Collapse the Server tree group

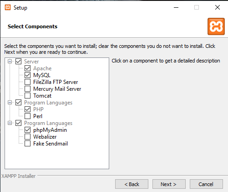pos(10,61)
